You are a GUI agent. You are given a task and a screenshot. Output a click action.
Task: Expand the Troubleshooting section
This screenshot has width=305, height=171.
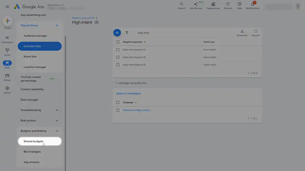(x=57, y=110)
